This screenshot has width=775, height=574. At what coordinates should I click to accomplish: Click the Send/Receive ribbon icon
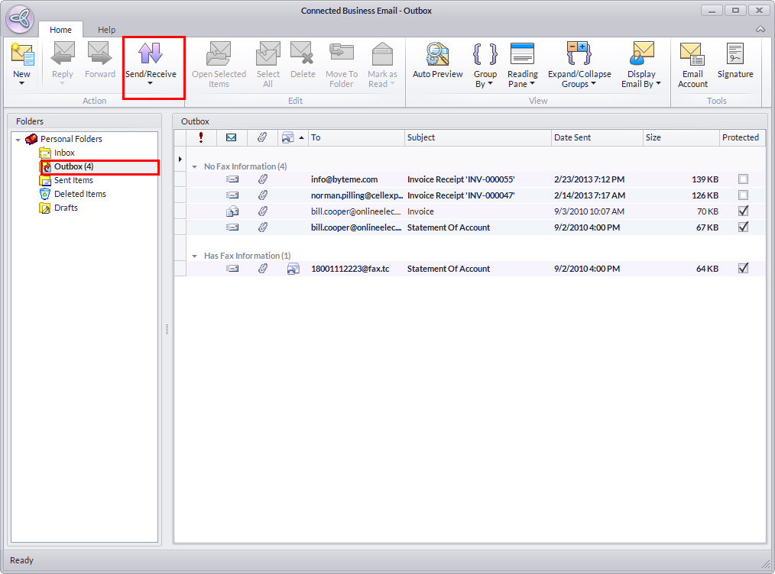[151, 53]
